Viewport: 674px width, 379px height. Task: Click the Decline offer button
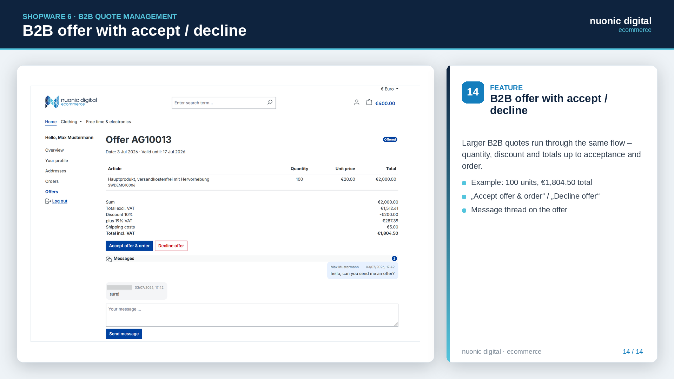click(171, 246)
